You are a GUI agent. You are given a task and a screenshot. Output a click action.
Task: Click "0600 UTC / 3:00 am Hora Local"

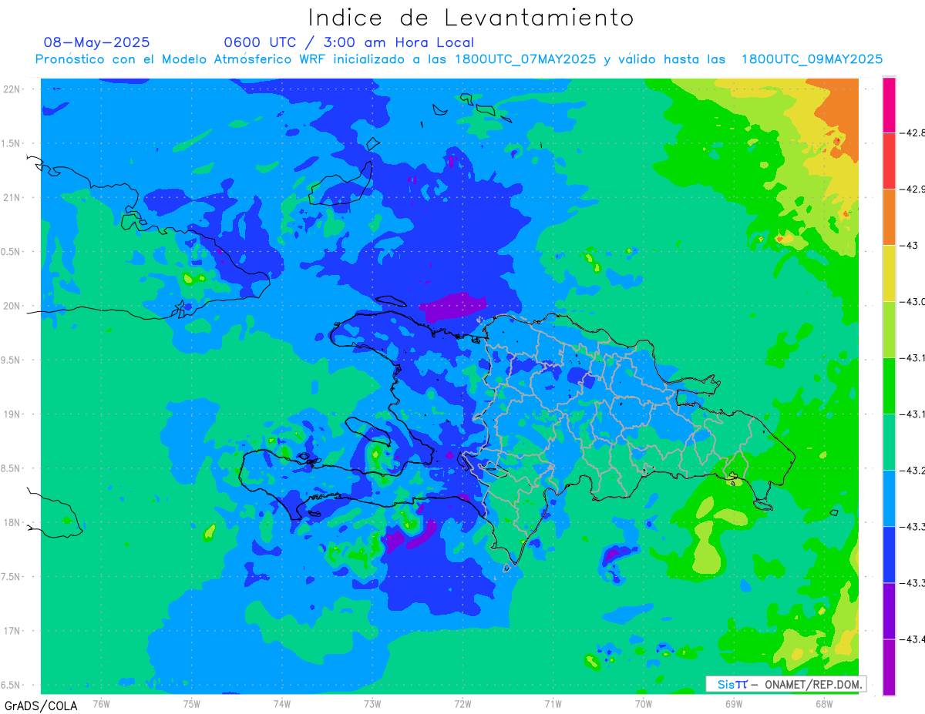pos(348,42)
